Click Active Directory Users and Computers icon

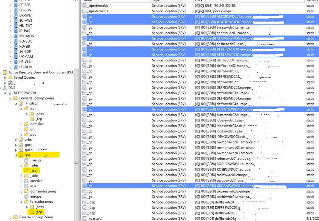point(5,72)
